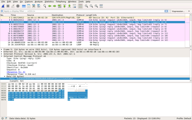This screenshot has height=120, width=192.
Task: Click the Expression... button
Action: click(178, 11)
